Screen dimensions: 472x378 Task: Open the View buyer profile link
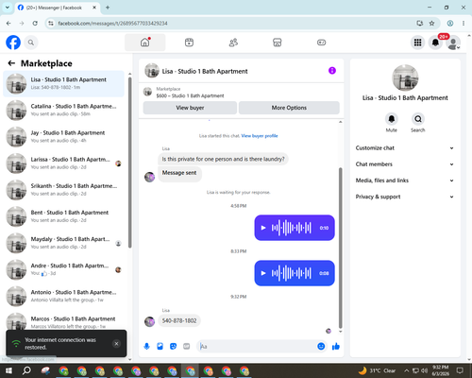(260, 136)
